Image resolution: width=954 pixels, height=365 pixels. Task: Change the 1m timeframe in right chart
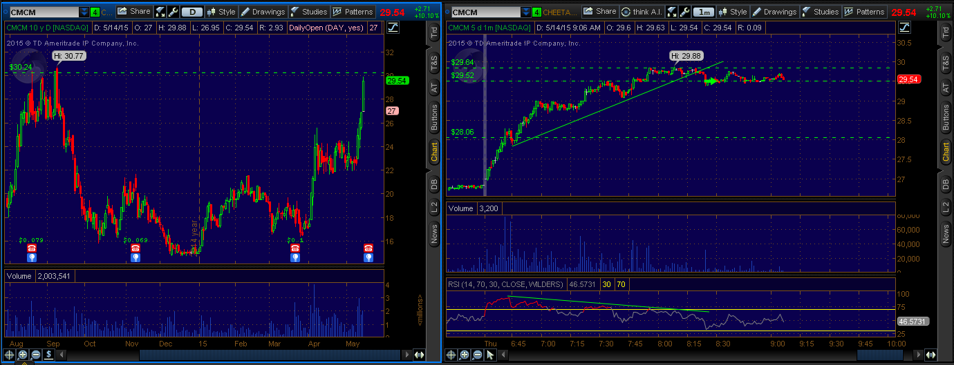(703, 12)
